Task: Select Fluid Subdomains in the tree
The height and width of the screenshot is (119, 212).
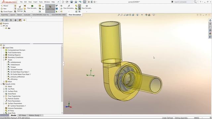Action: [14, 53]
